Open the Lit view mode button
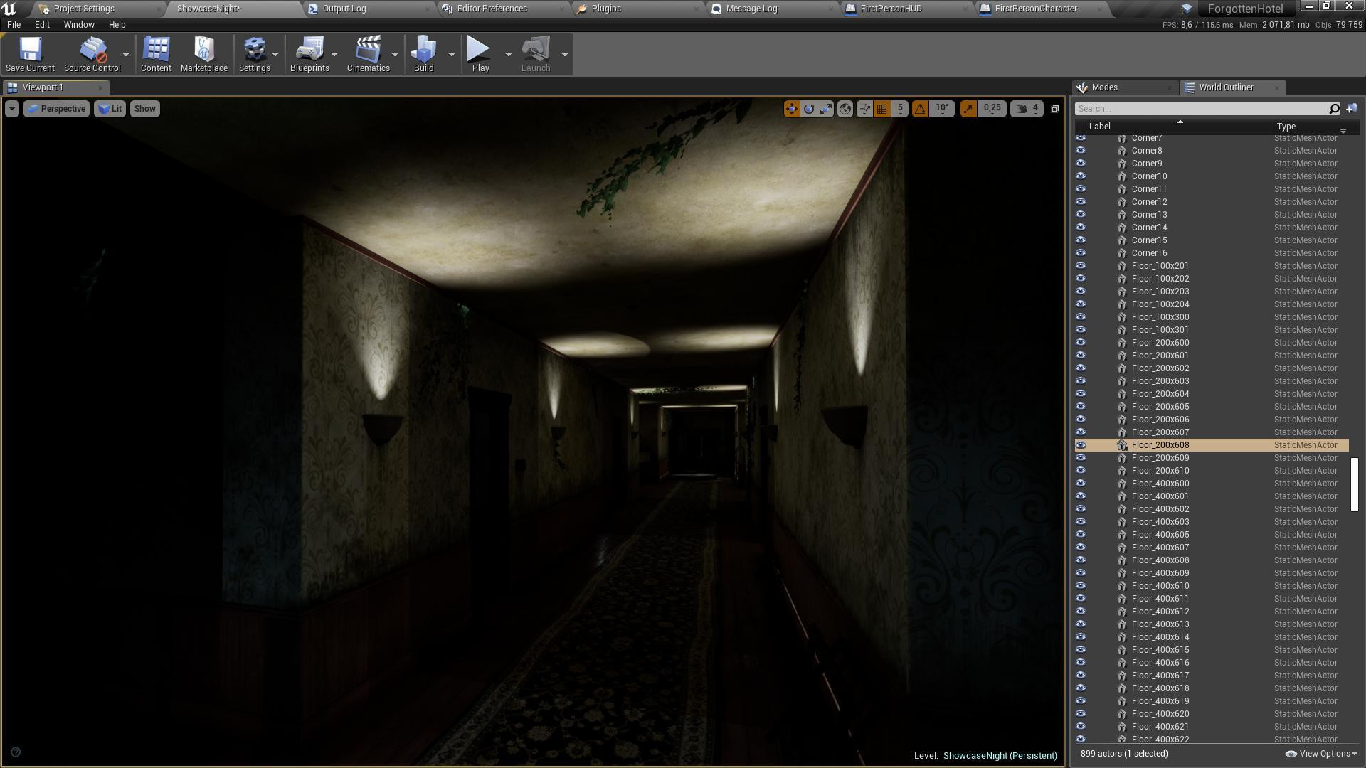Screen dimensions: 1366x768 click(110, 109)
